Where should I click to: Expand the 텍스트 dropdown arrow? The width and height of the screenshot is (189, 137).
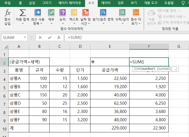pos(74,23)
